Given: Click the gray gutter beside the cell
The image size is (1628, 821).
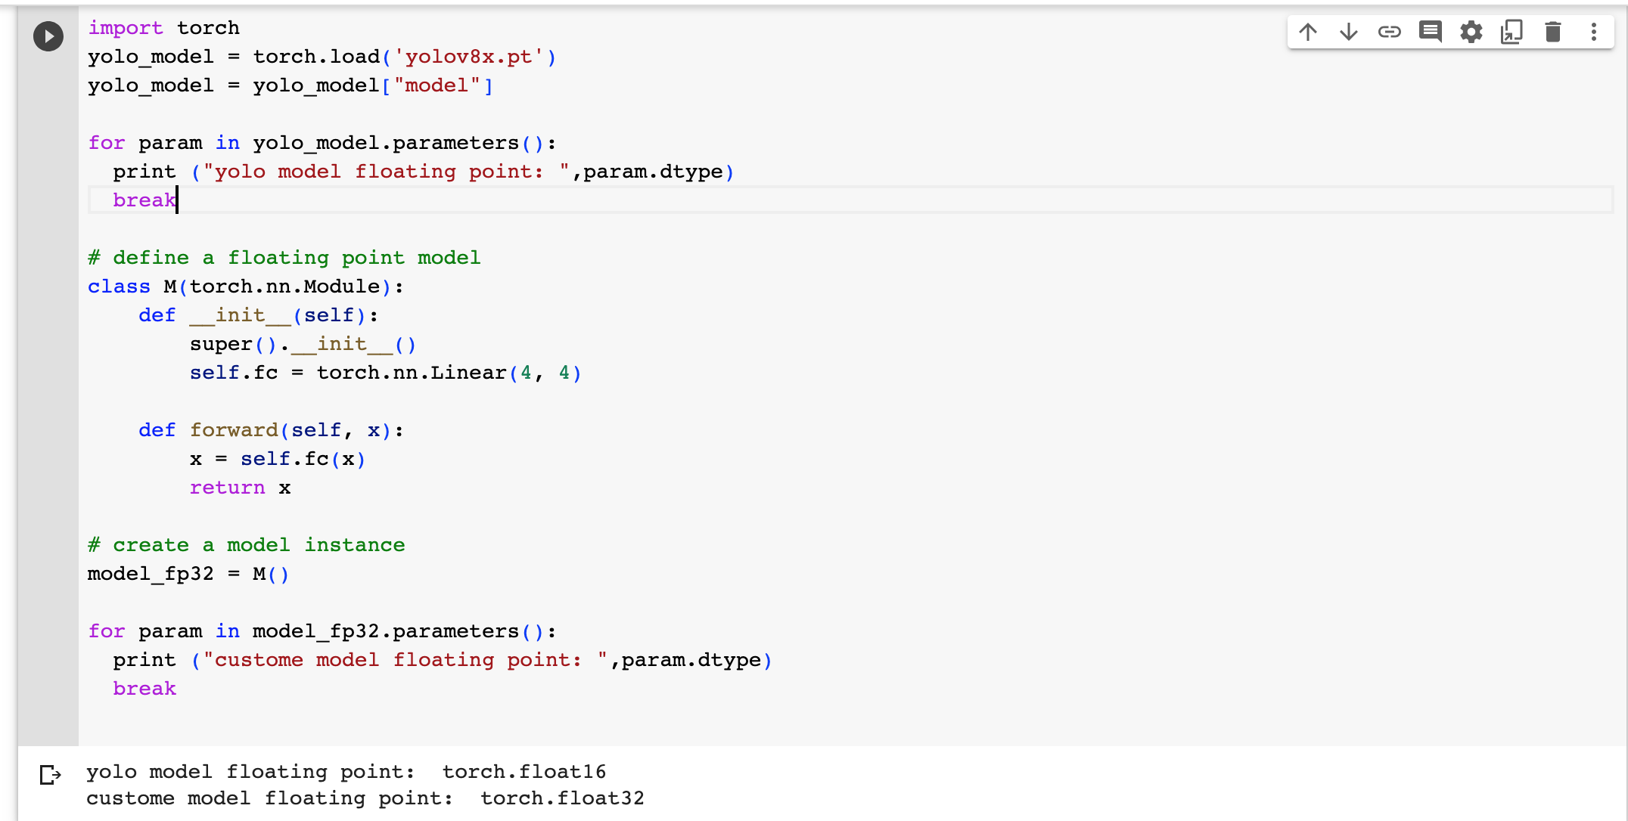Looking at the screenshot, I should 48,378.
